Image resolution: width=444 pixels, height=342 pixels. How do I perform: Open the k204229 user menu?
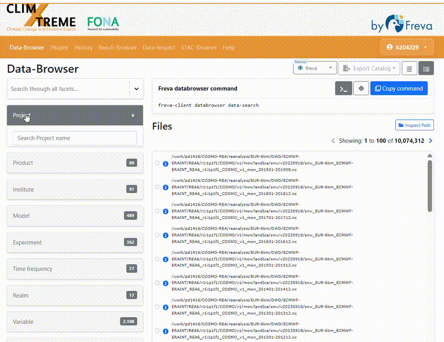pos(407,47)
